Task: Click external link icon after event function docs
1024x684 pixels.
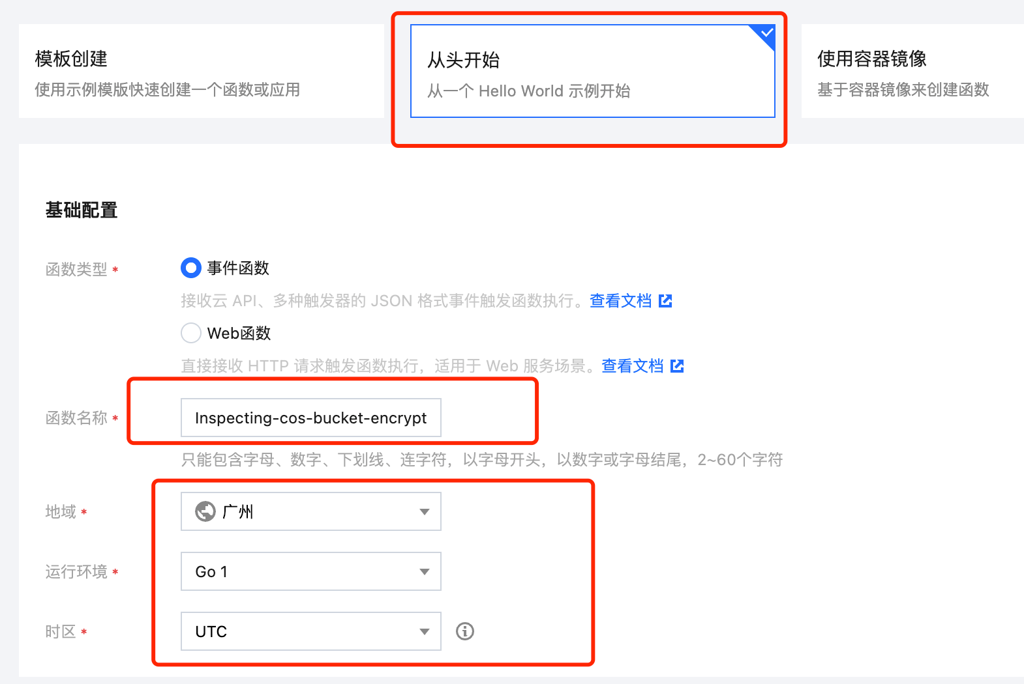Action: coord(665,301)
